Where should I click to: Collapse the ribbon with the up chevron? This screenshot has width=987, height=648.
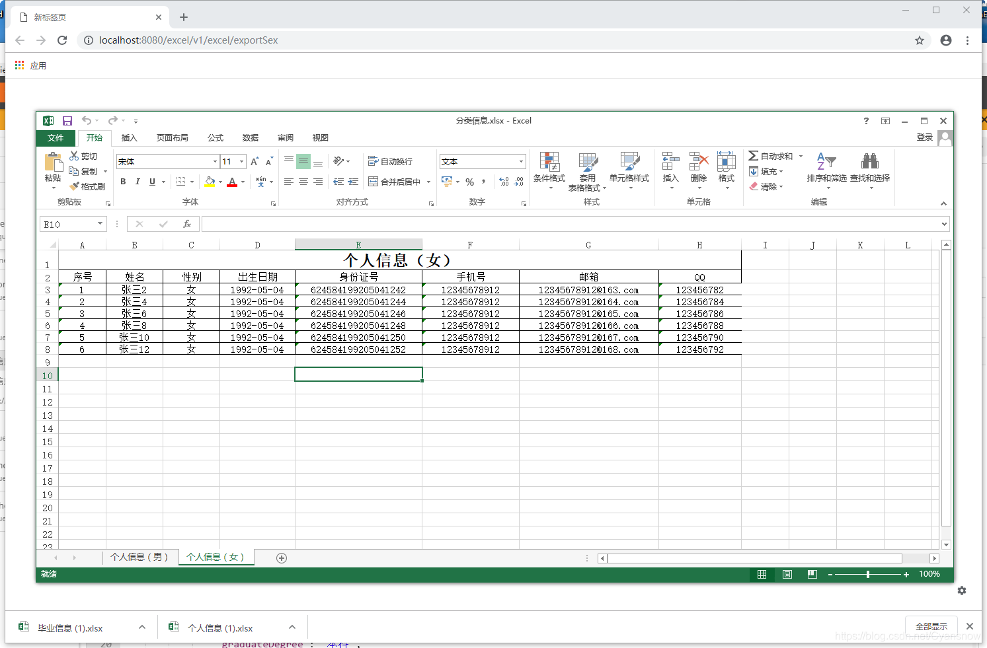click(943, 203)
